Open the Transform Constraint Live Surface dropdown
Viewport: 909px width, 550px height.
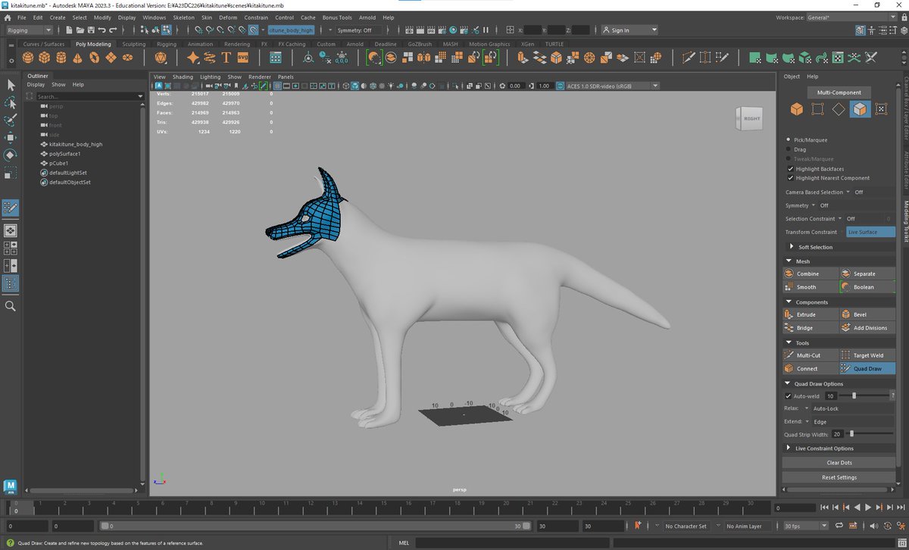(x=870, y=232)
